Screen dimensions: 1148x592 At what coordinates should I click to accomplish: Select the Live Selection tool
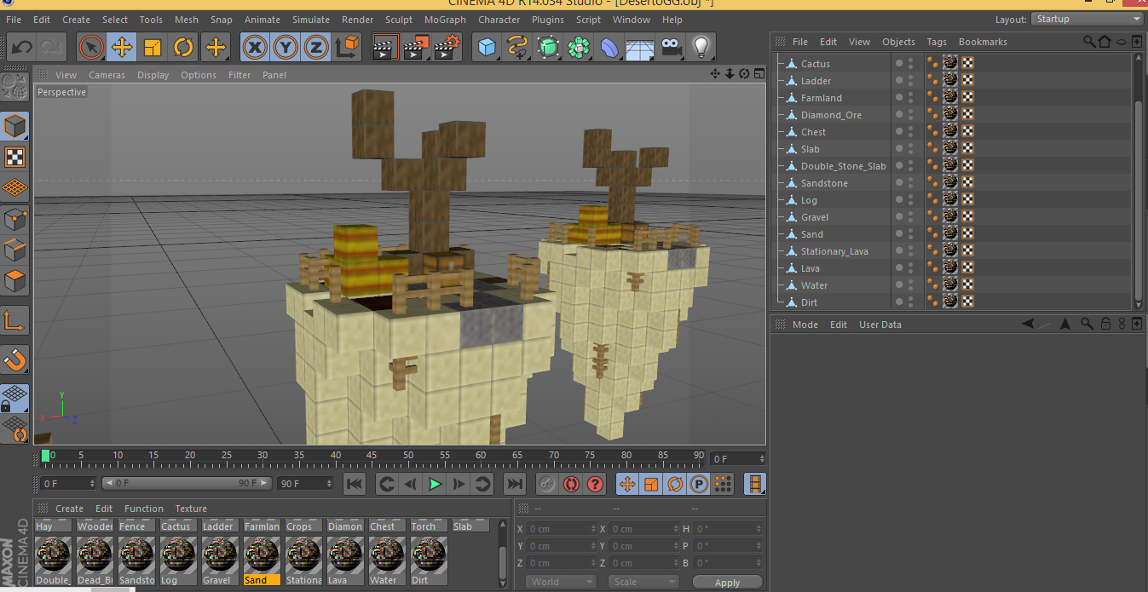(91, 48)
